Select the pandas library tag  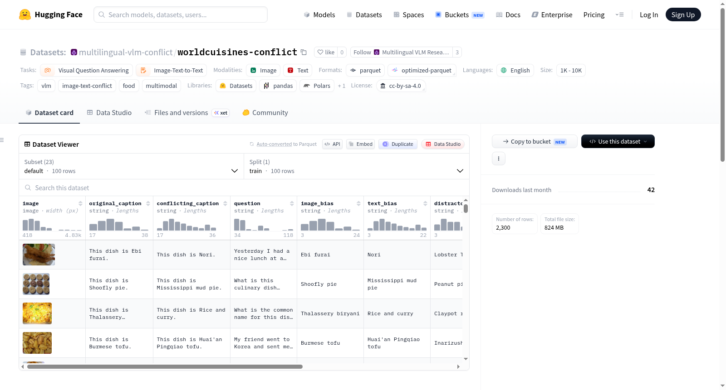point(278,86)
